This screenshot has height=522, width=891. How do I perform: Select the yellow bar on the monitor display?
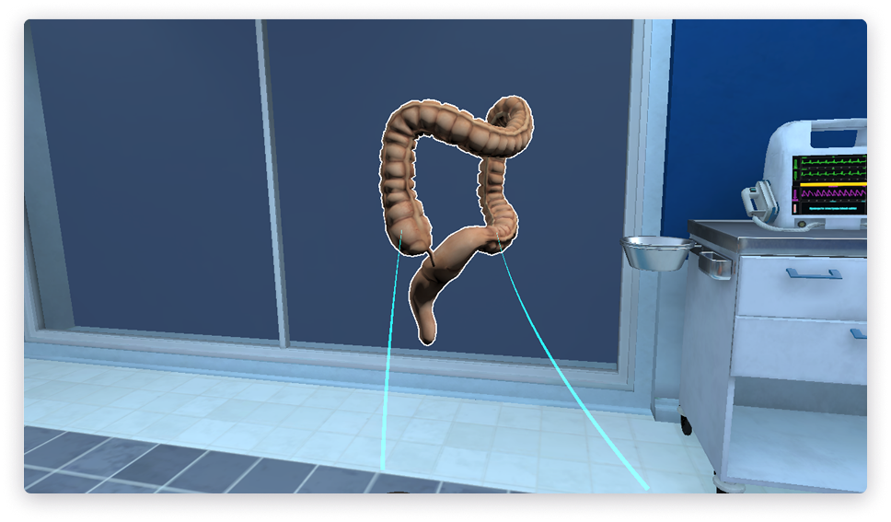[x=831, y=184]
